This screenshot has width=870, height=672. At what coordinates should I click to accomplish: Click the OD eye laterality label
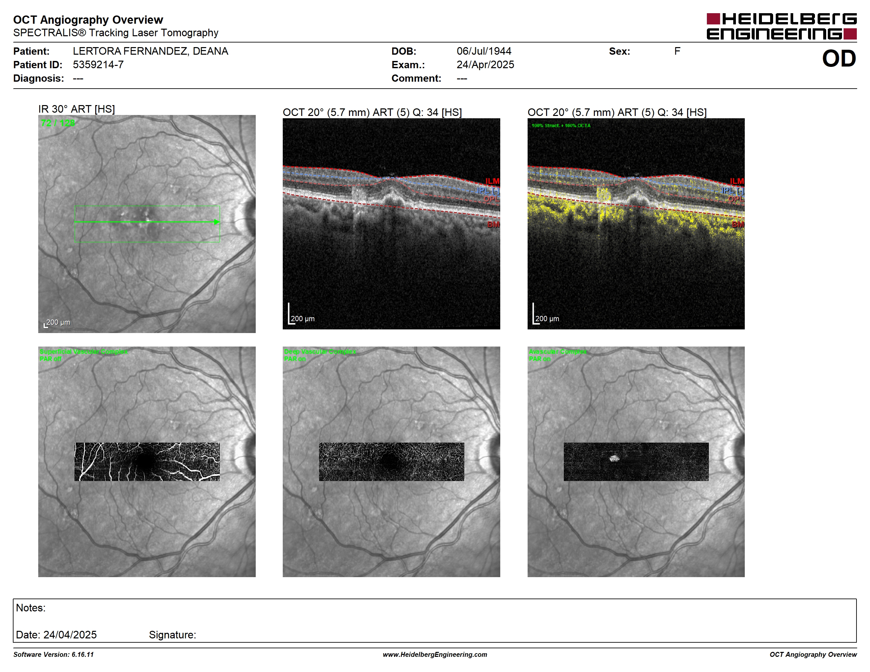coord(839,59)
